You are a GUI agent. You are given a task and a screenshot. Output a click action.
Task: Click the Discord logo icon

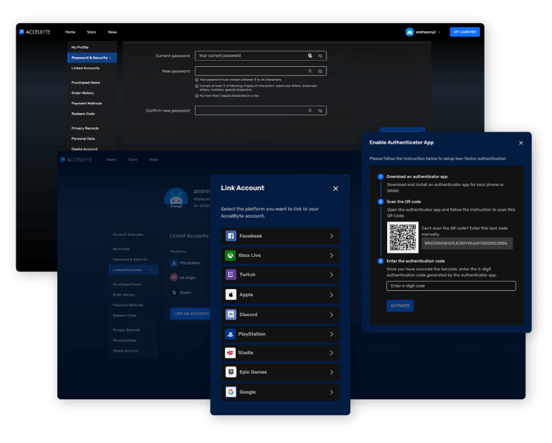click(x=230, y=314)
